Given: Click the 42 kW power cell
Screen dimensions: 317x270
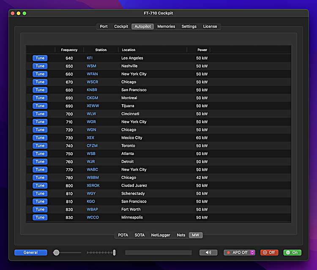Looking at the screenshot, I should (x=202, y=178).
